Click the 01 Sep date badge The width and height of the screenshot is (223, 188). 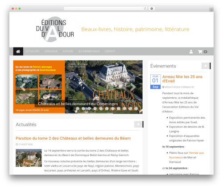coord(155,82)
